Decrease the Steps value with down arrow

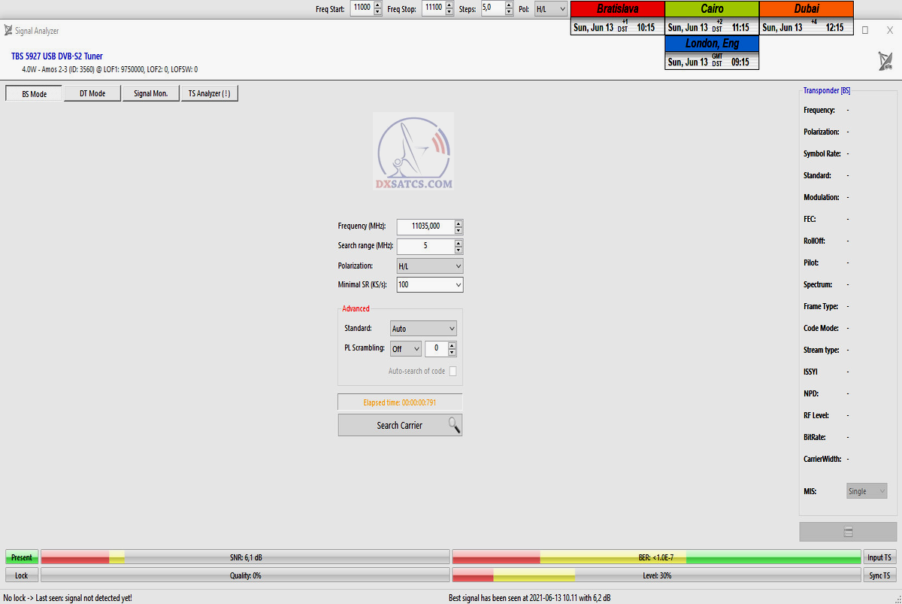509,12
